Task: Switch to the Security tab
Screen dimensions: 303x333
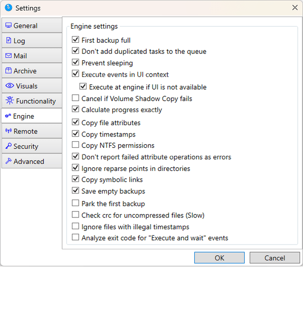Action: click(x=32, y=146)
